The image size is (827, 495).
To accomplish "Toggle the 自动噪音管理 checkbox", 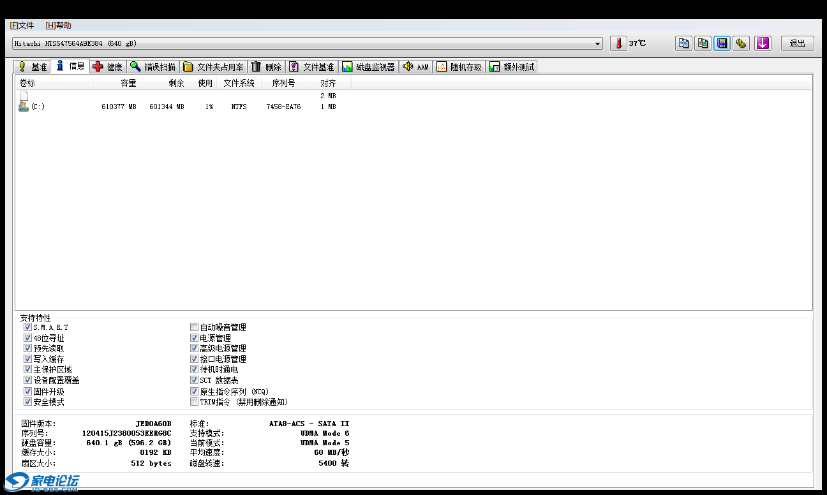I will 195,327.
